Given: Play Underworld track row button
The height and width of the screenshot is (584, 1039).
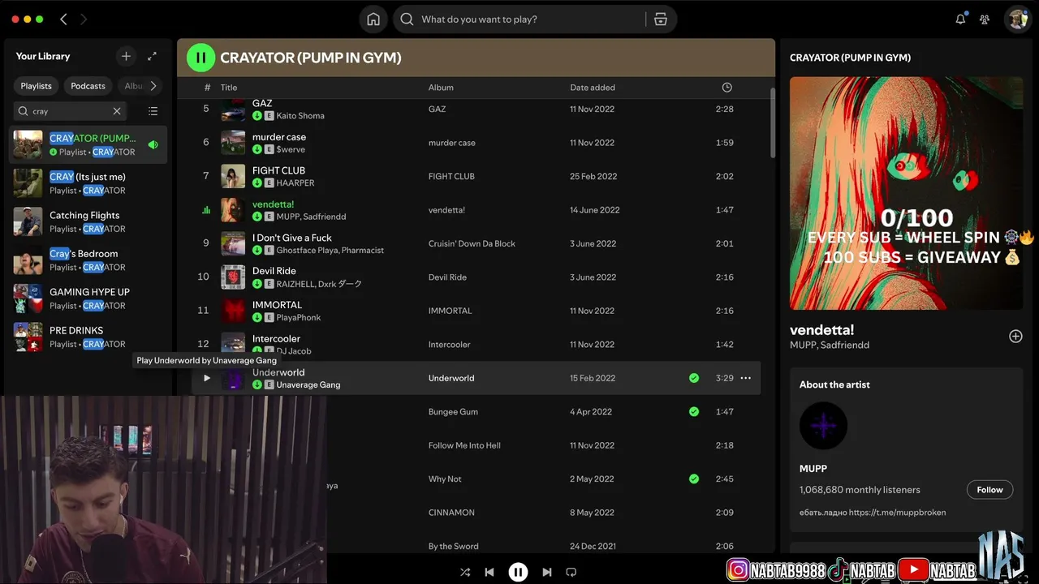Looking at the screenshot, I should click(206, 378).
